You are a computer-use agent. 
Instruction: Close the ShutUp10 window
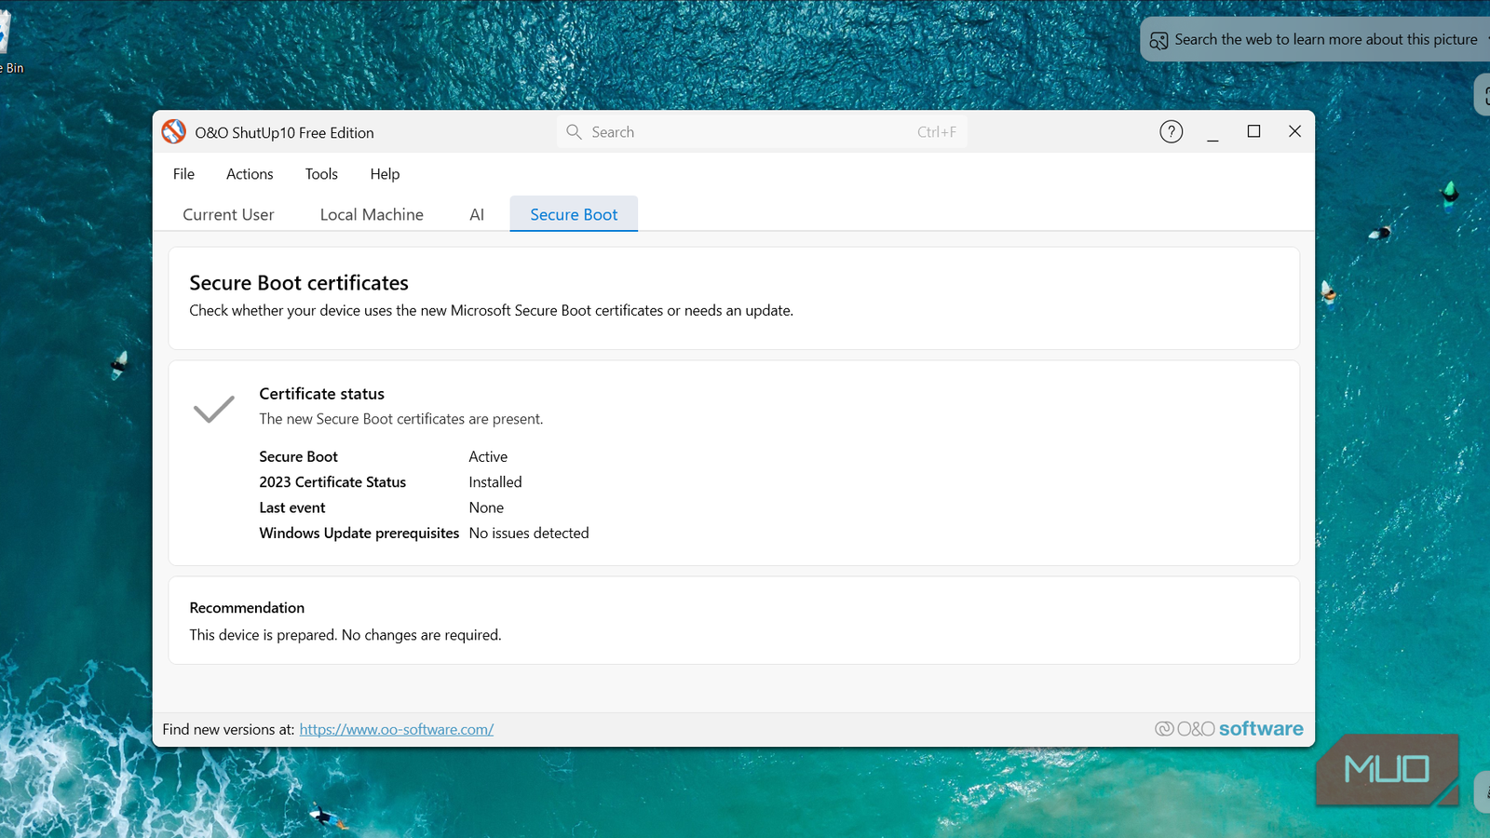click(1294, 132)
